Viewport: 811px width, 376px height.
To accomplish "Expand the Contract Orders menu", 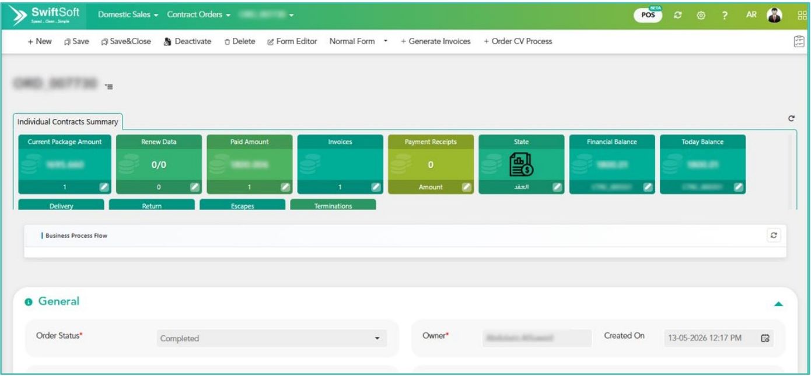I will (x=199, y=15).
